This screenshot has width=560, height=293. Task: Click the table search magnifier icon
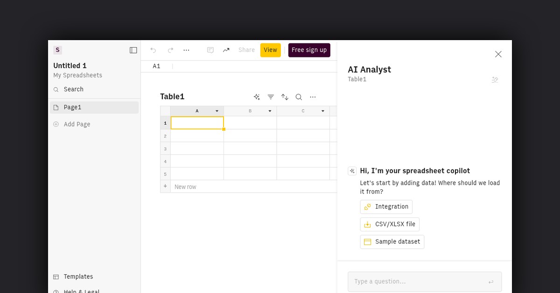pyautogui.click(x=299, y=97)
